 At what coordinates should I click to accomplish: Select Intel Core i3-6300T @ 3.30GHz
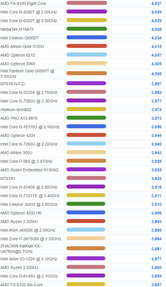click(28, 21)
